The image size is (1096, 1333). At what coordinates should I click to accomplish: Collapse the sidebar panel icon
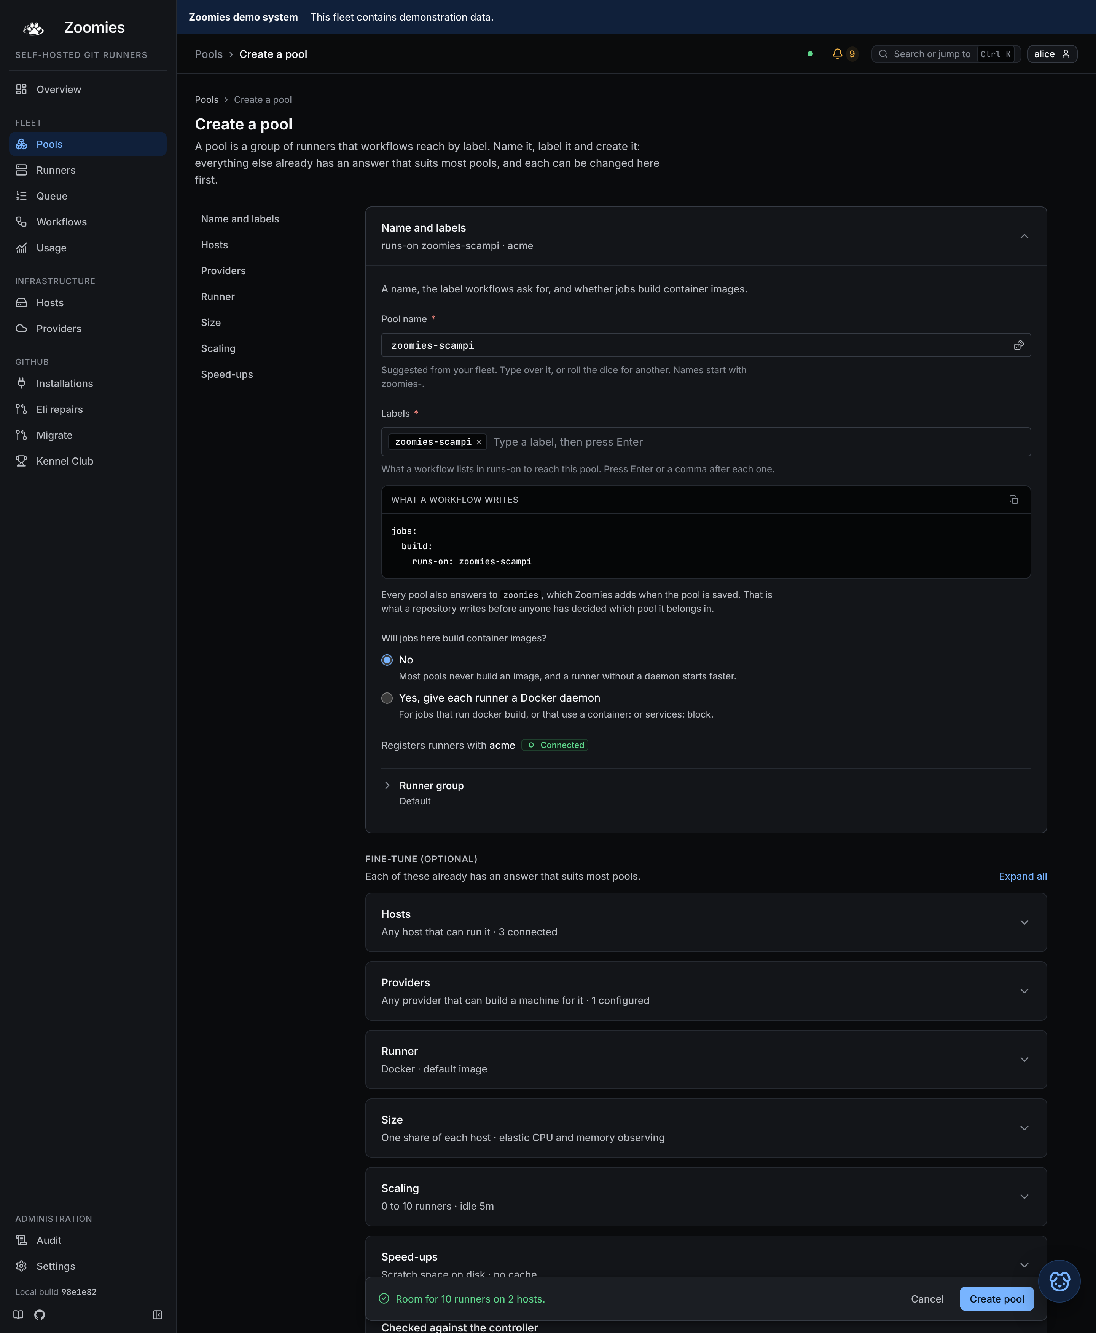point(158,1315)
